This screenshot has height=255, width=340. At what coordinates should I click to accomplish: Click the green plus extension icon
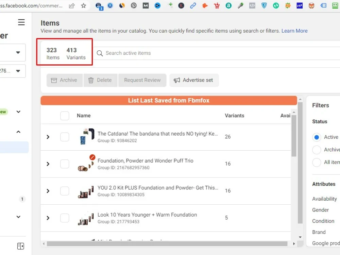pyautogui.click(x=170, y=5)
